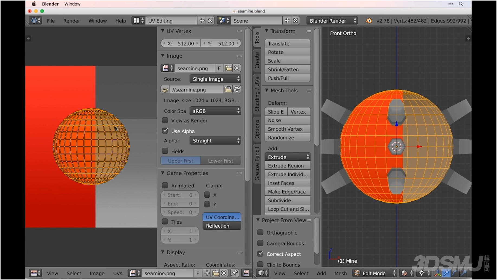Toggle the Fake User F button in Image panel
Image resolution: width=497 pixels, height=280 pixels.
point(219,68)
